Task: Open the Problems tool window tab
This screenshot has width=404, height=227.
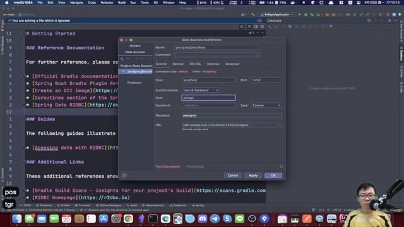Action: 44,206
